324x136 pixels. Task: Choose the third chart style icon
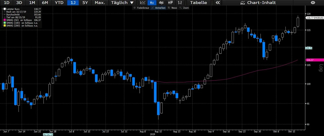click(160, 3)
